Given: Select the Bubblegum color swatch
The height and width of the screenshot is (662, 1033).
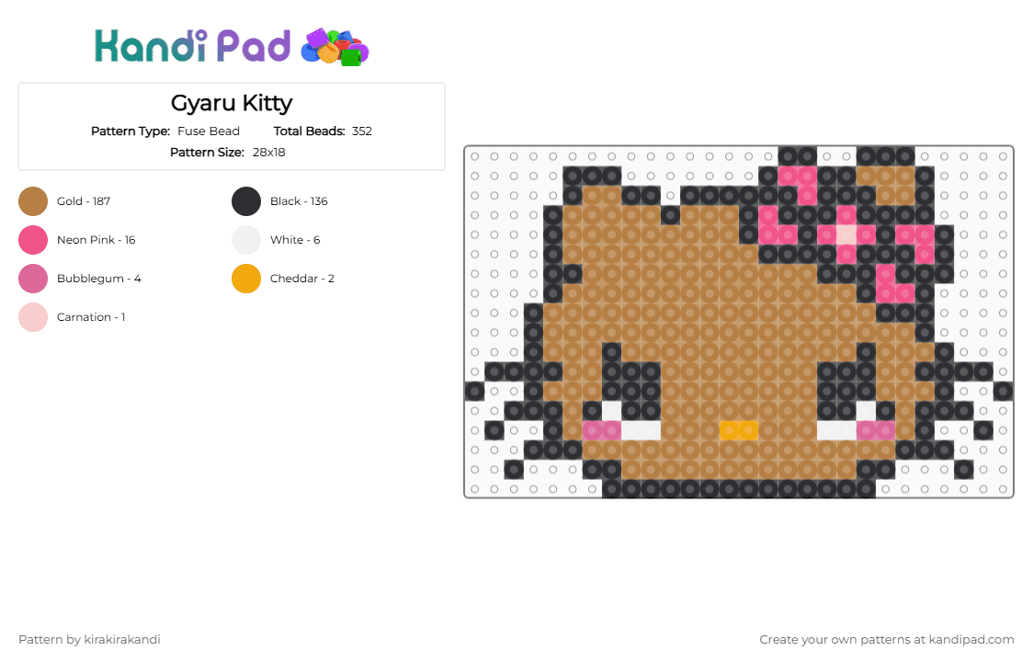Looking at the screenshot, I should (33, 279).
